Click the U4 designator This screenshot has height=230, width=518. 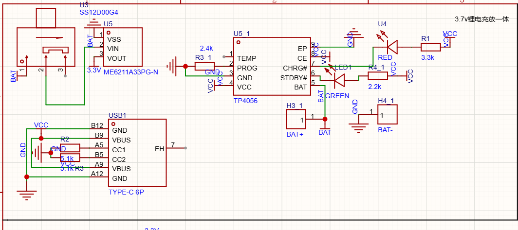pyautogui.click(x=382, y=24)
